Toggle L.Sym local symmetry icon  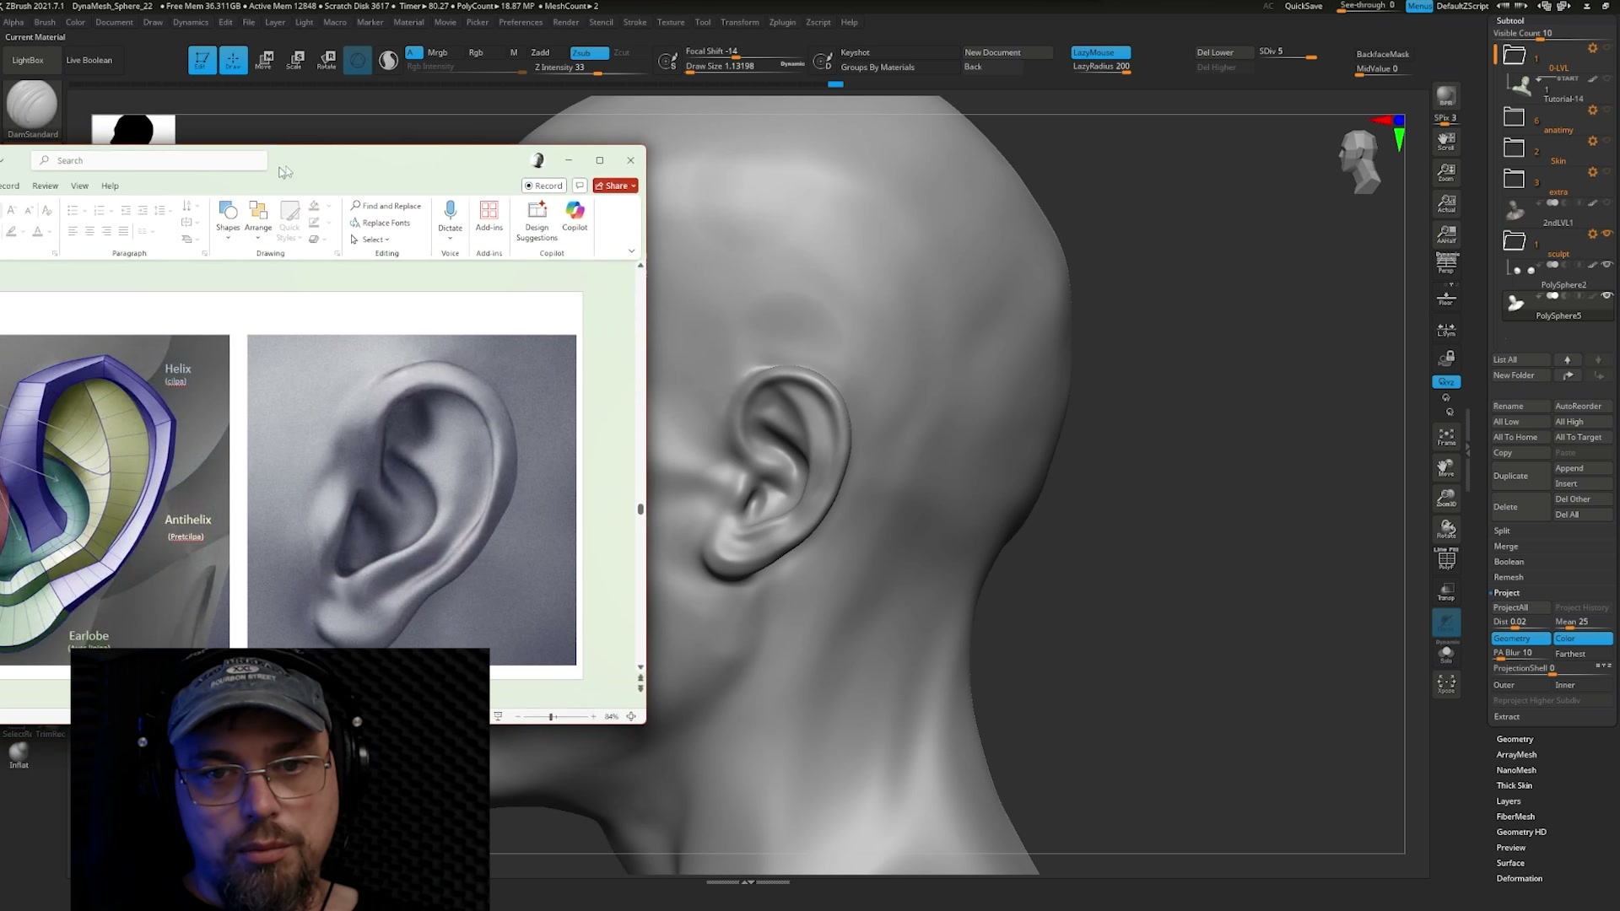pyautogui.click(x=1446, y=329)
